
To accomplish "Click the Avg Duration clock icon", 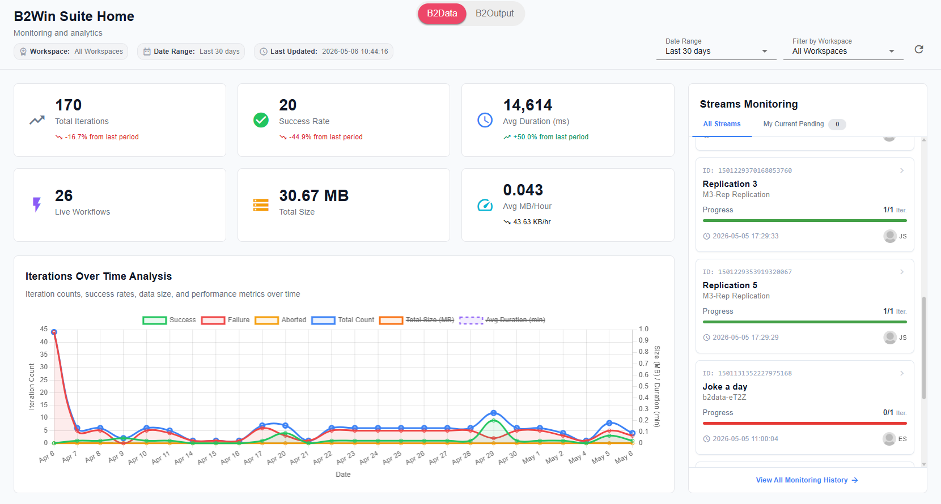I will pos(485,120).
